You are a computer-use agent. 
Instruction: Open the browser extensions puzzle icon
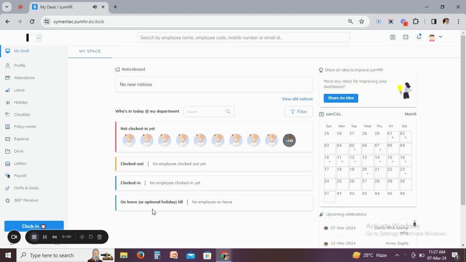click(416, 21)
